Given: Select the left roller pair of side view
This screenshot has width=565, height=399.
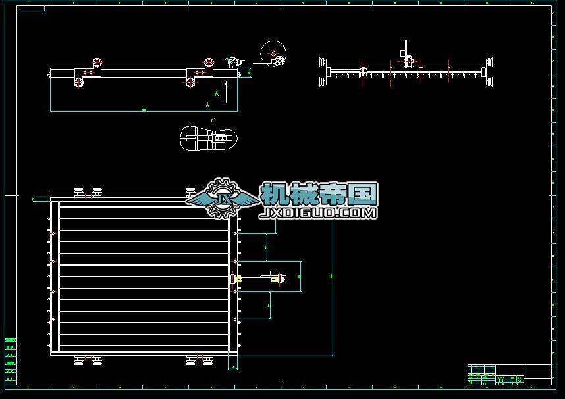Looking at the screenshot, I should point(323,72).
